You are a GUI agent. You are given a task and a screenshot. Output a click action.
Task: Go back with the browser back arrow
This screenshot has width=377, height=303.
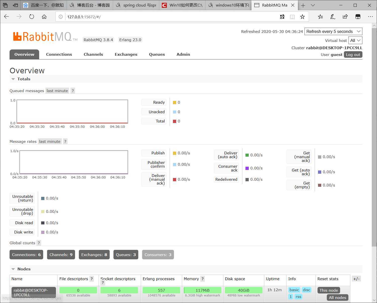pos(7,17)
